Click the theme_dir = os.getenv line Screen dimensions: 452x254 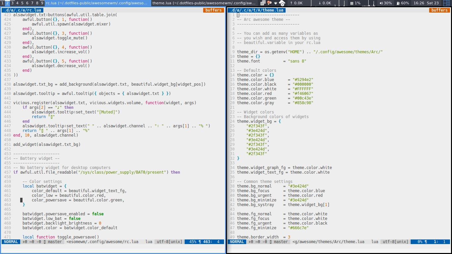point(310,52)
